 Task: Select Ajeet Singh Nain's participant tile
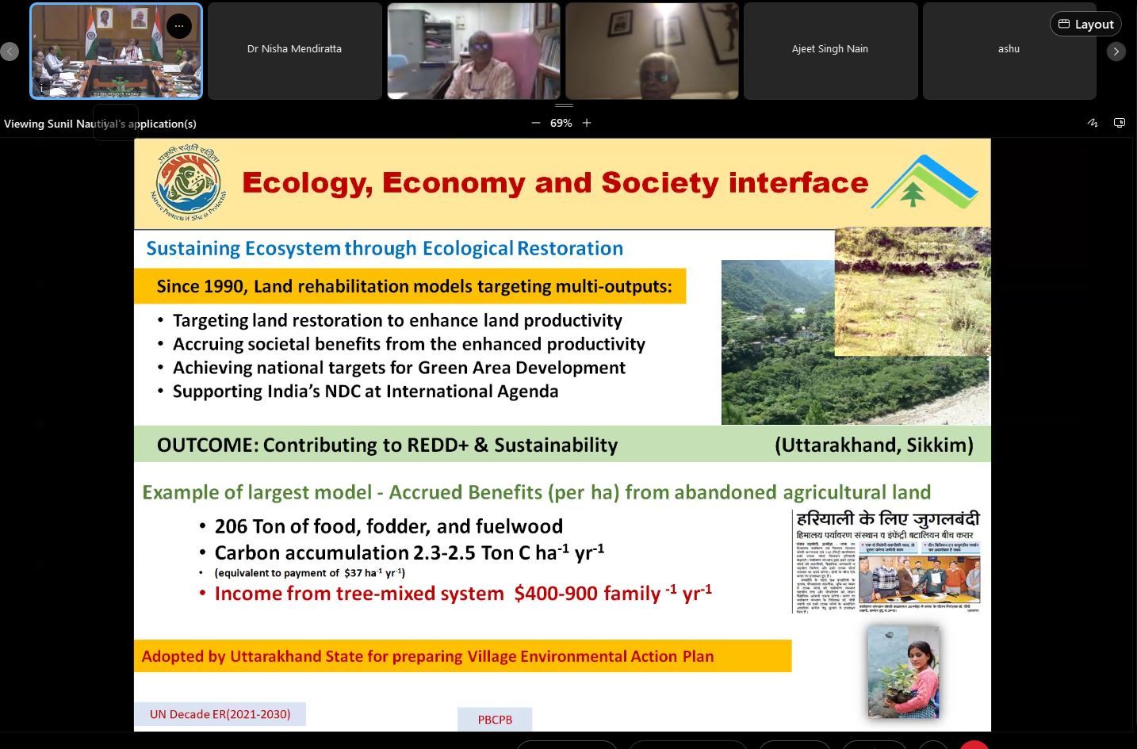(830, 51)
